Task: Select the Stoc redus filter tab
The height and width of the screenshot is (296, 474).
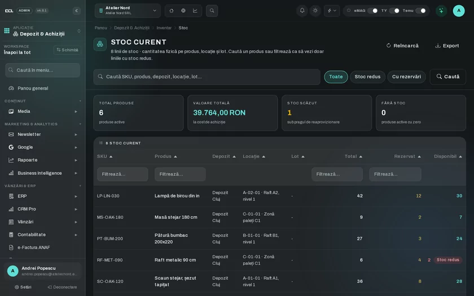Action: pyautogui.click(x=367, y=77)
